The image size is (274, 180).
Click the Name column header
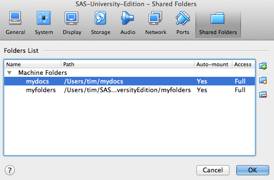click(33, 64)
